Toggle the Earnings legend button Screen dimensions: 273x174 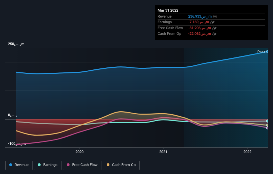click(x=48, y=165)
